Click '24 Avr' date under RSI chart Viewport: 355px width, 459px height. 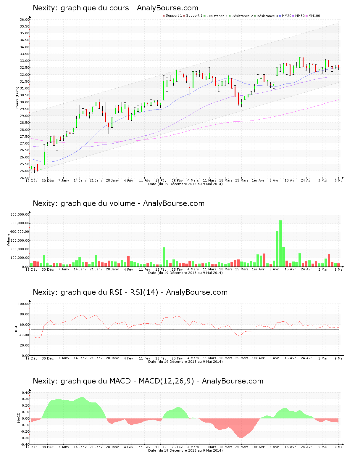(x=306, y=358)
